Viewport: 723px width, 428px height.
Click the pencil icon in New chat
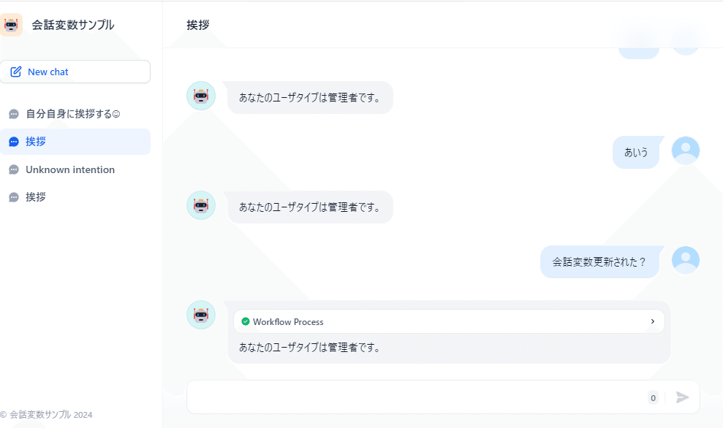[15, 72]
